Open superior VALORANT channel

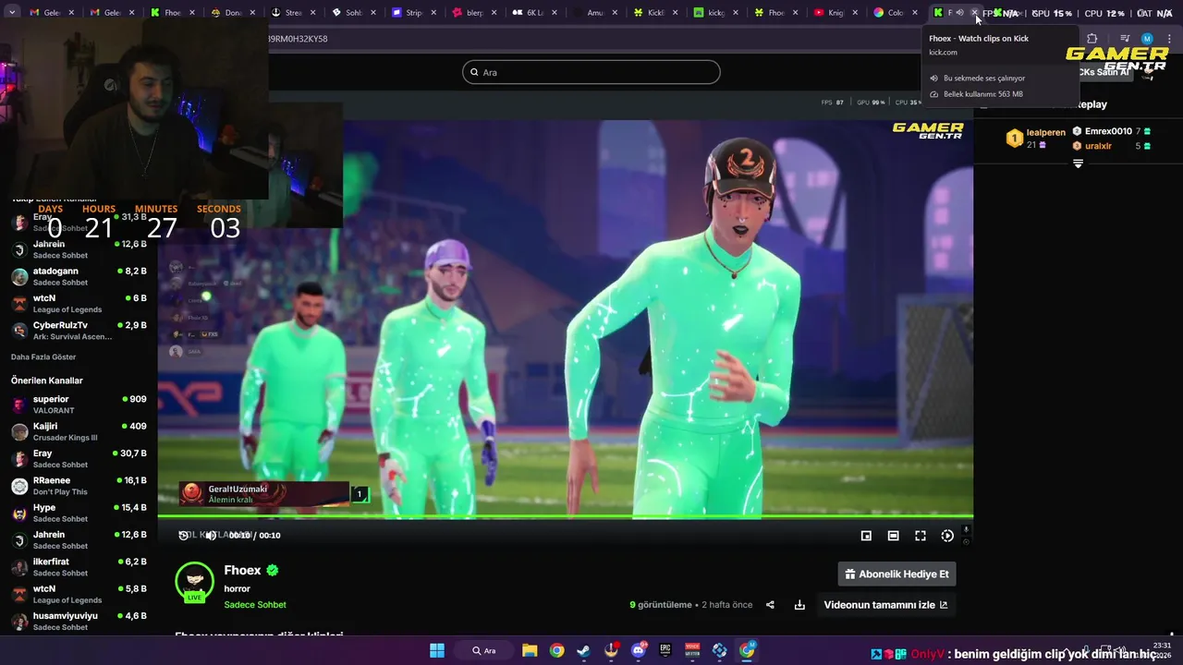click(x=79, y=405)
